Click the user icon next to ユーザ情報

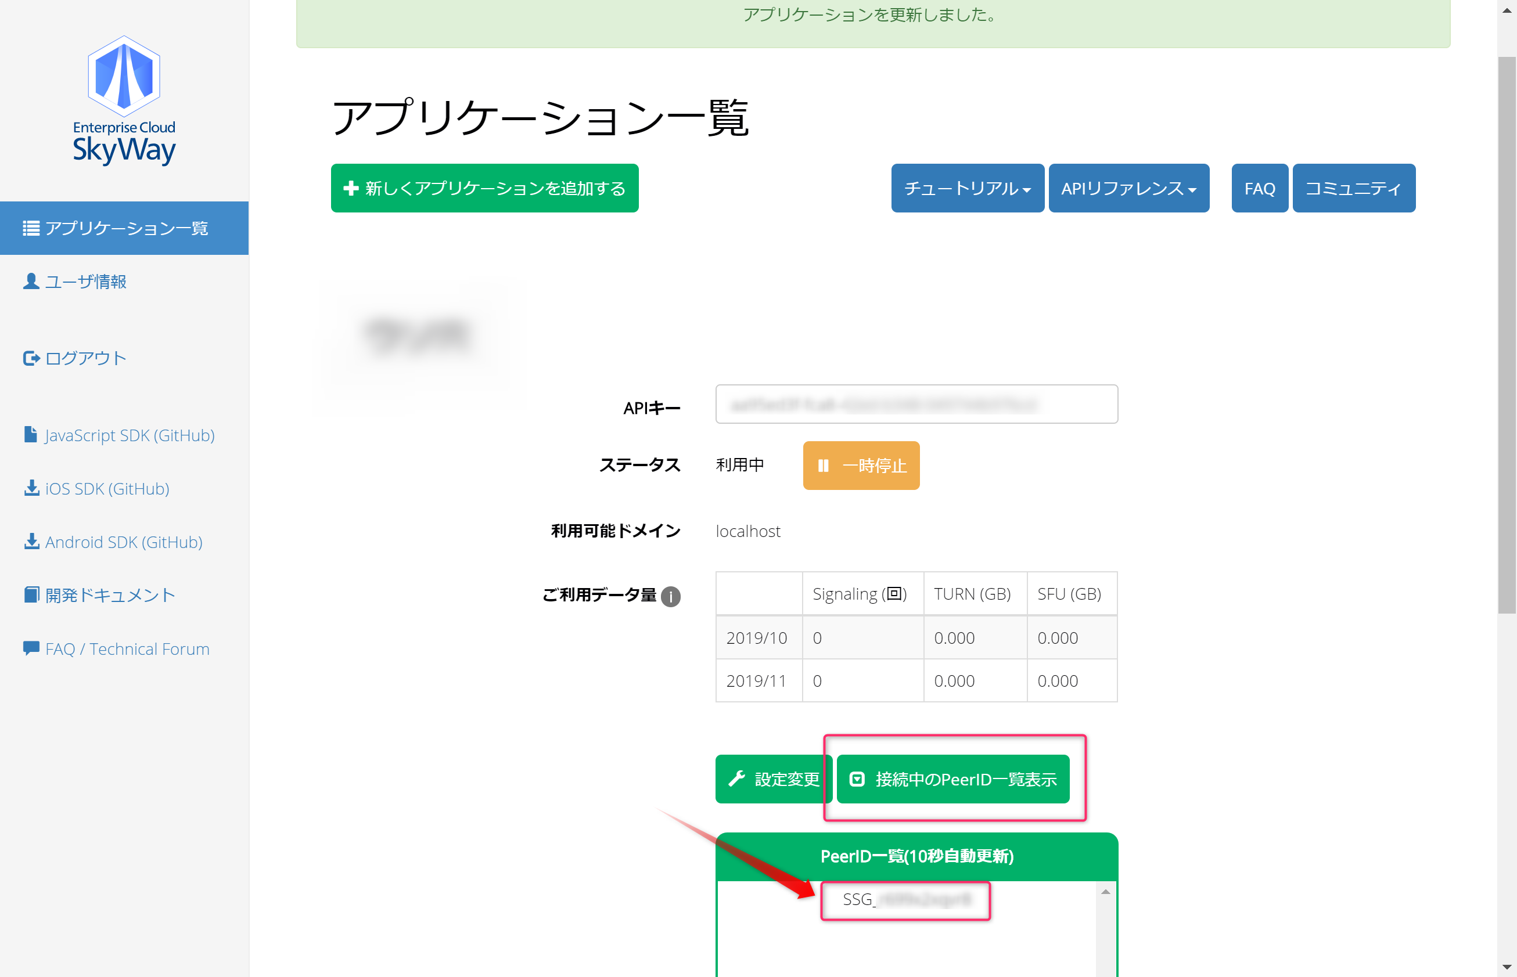click(30, 281)
